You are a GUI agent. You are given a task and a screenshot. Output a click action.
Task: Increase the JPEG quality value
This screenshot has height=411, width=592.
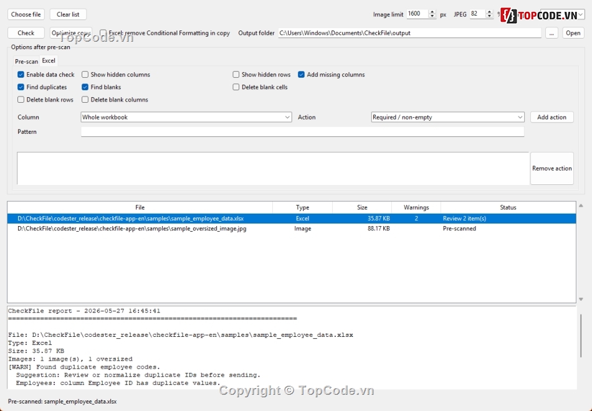click(489, 12)
